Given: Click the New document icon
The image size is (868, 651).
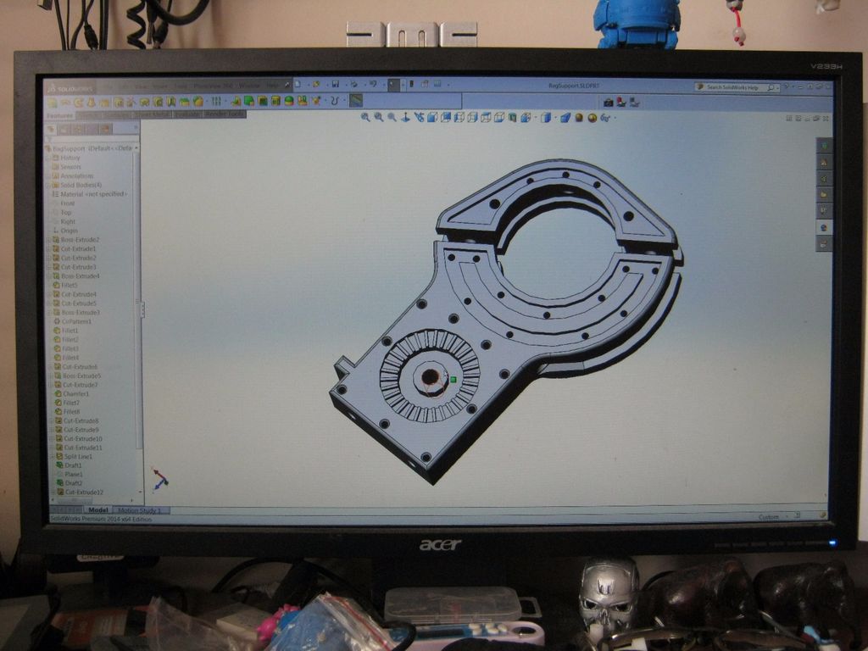Looking at the screenshot, I should pos(298,85).
